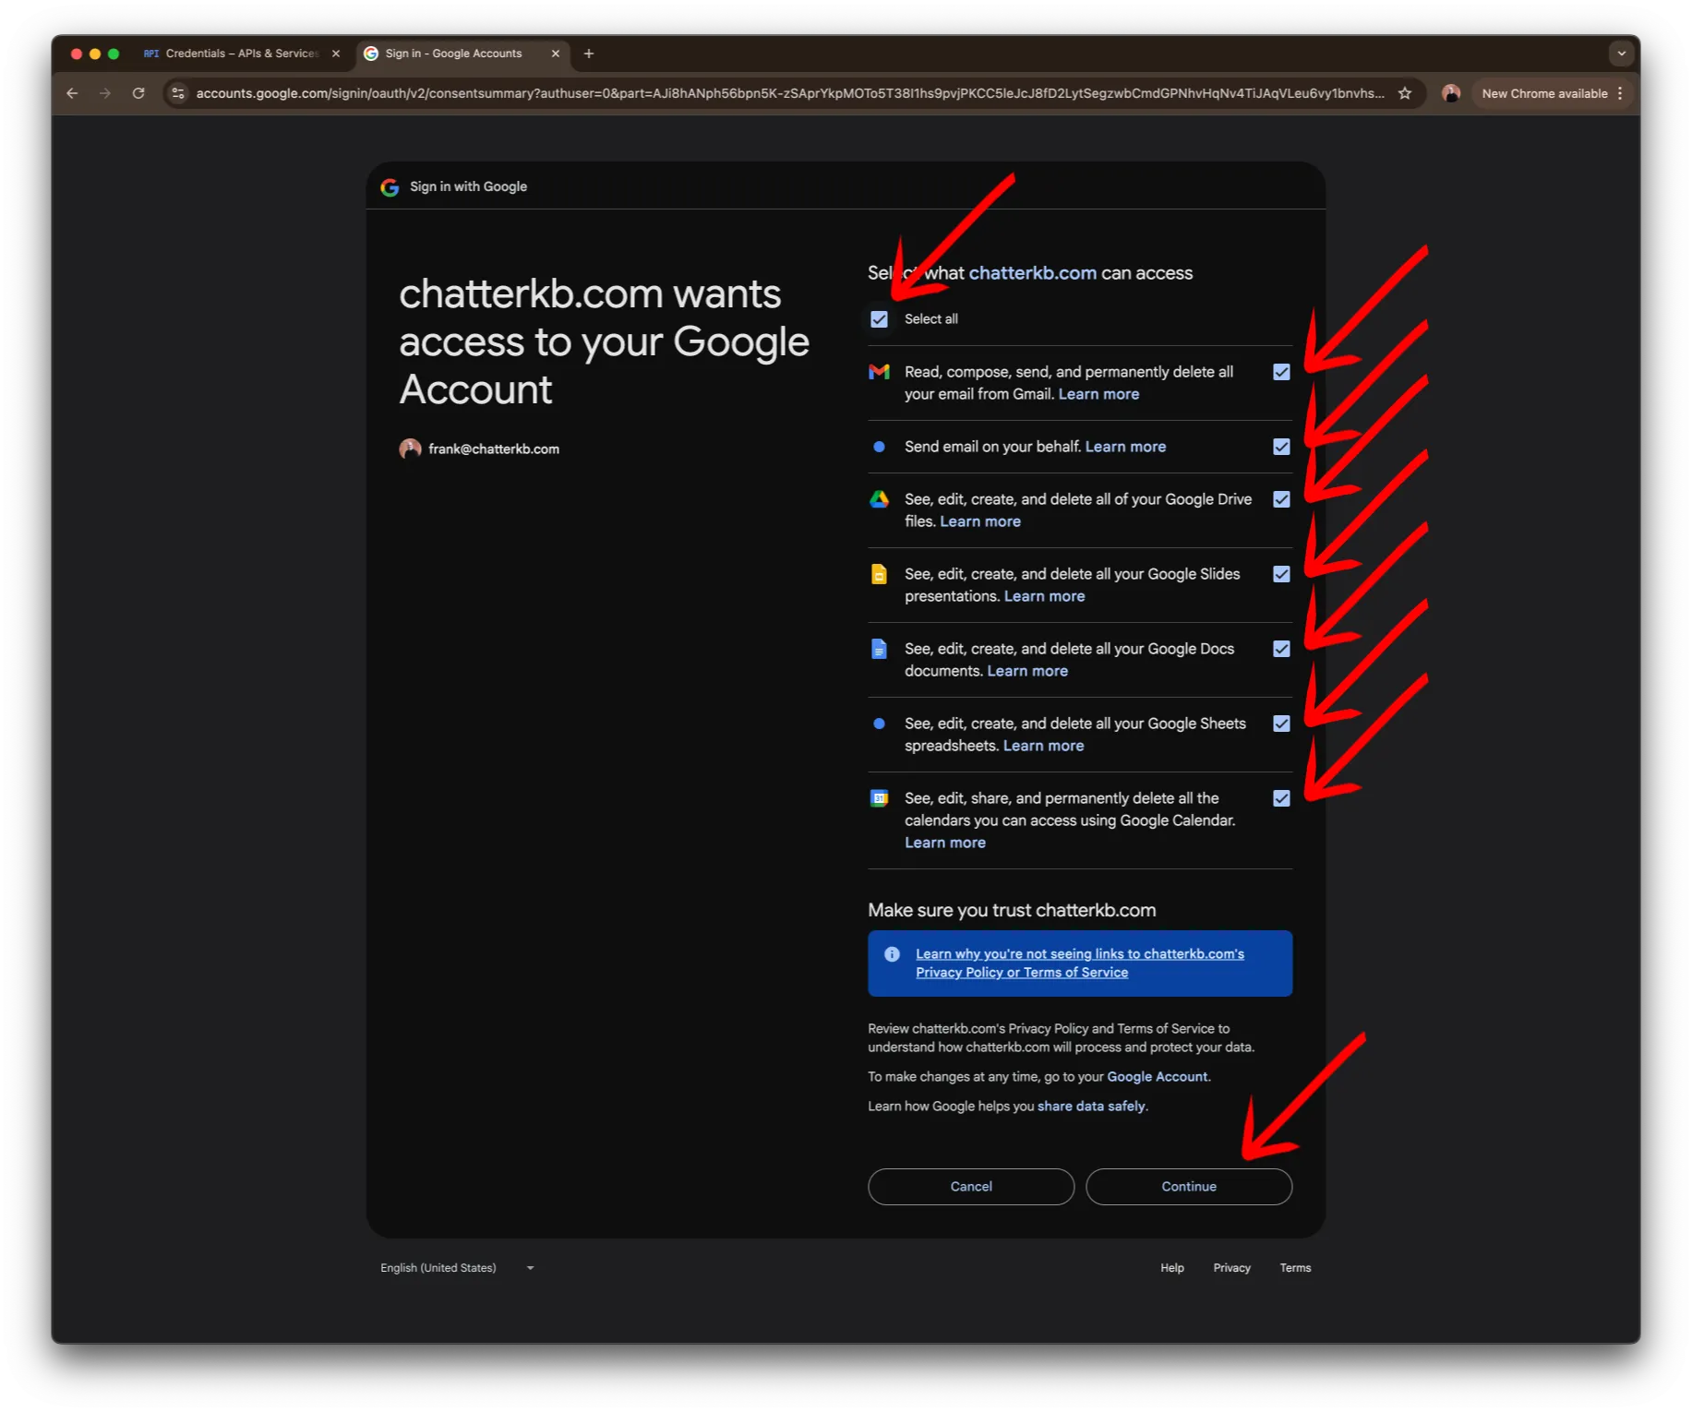Image resolution: width=1692 pixels, height=1412 pixels.
Task: Open the Google Account link
Action: tap(1157, 1077)
